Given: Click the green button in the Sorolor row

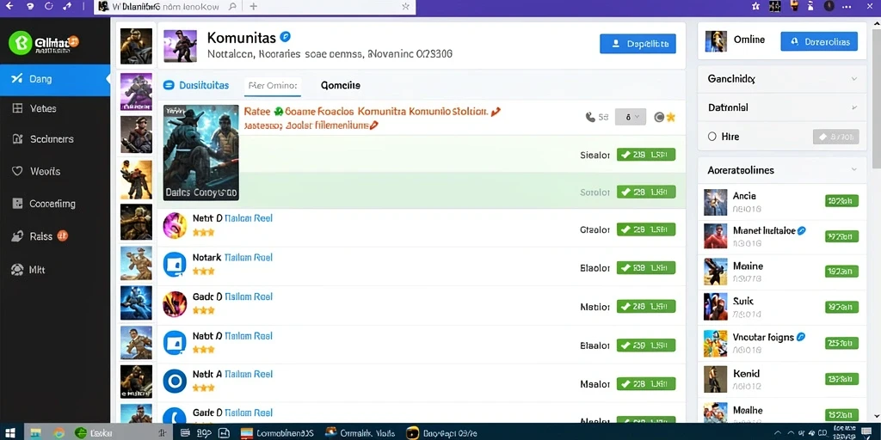Looking at the screenshot, I should 646,192.
